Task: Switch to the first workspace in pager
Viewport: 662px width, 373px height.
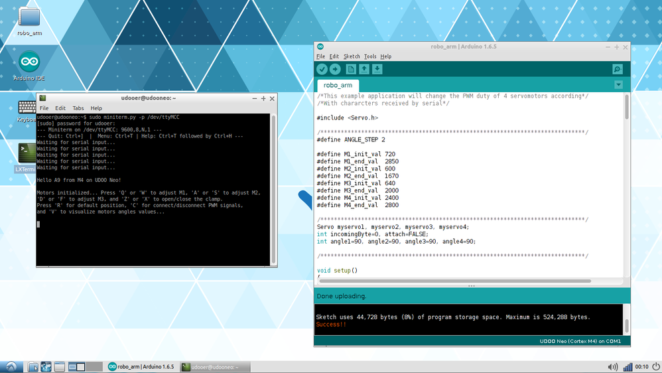Action: (77, 366)
